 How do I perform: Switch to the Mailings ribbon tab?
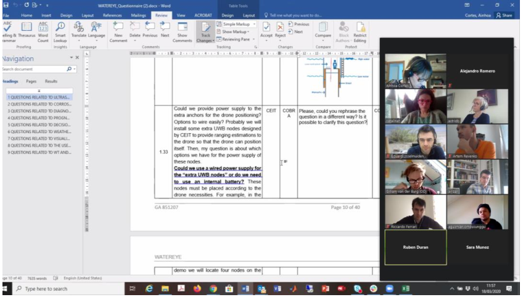[138, 15]
